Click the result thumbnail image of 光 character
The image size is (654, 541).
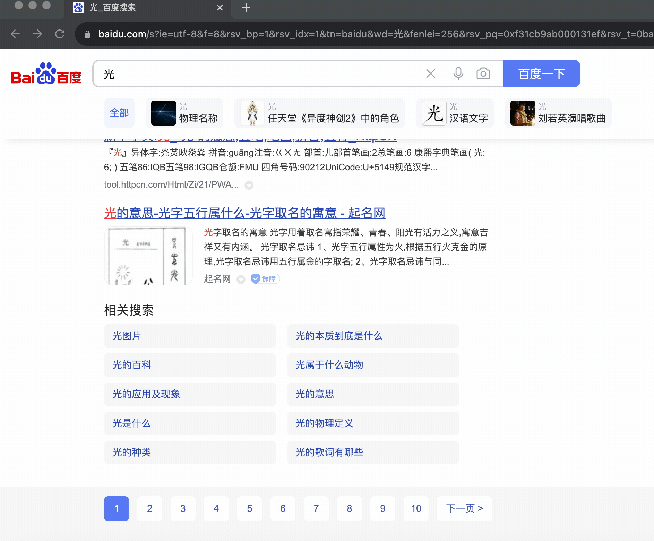(148, 256)
